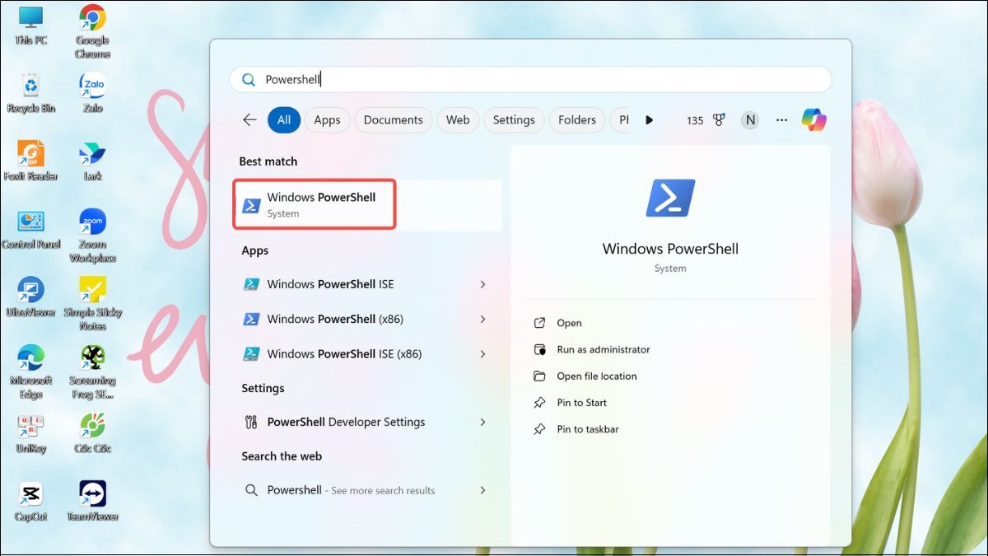This screenshot has width=988, height=556.
Task: Open Windows PowerShell ISE app result
Action: pos(368,284)
